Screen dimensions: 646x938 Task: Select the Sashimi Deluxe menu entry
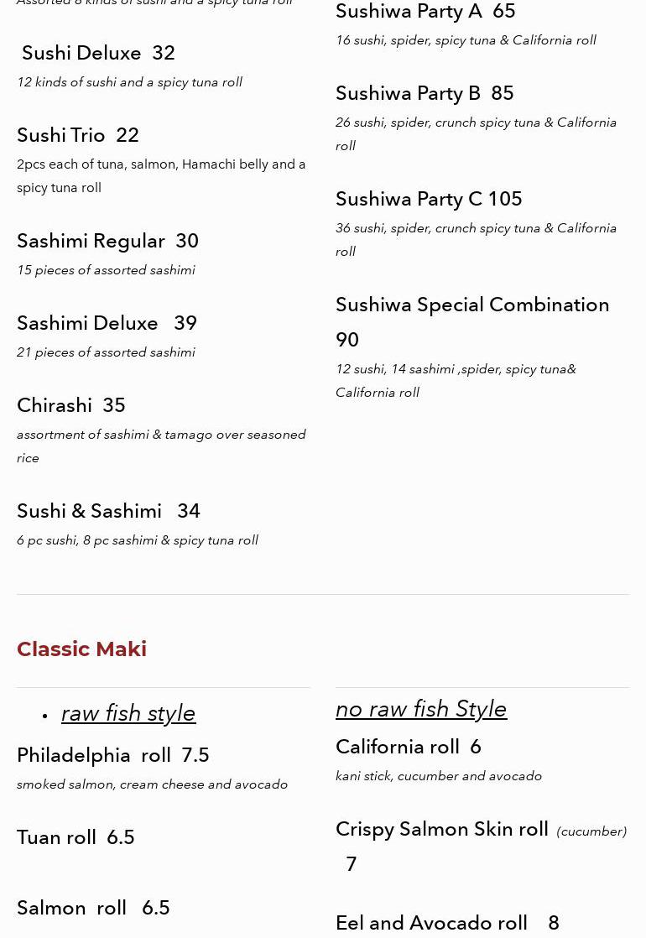pos(107,323)
